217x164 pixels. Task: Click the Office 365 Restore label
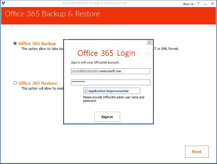(x=38, y=83)
